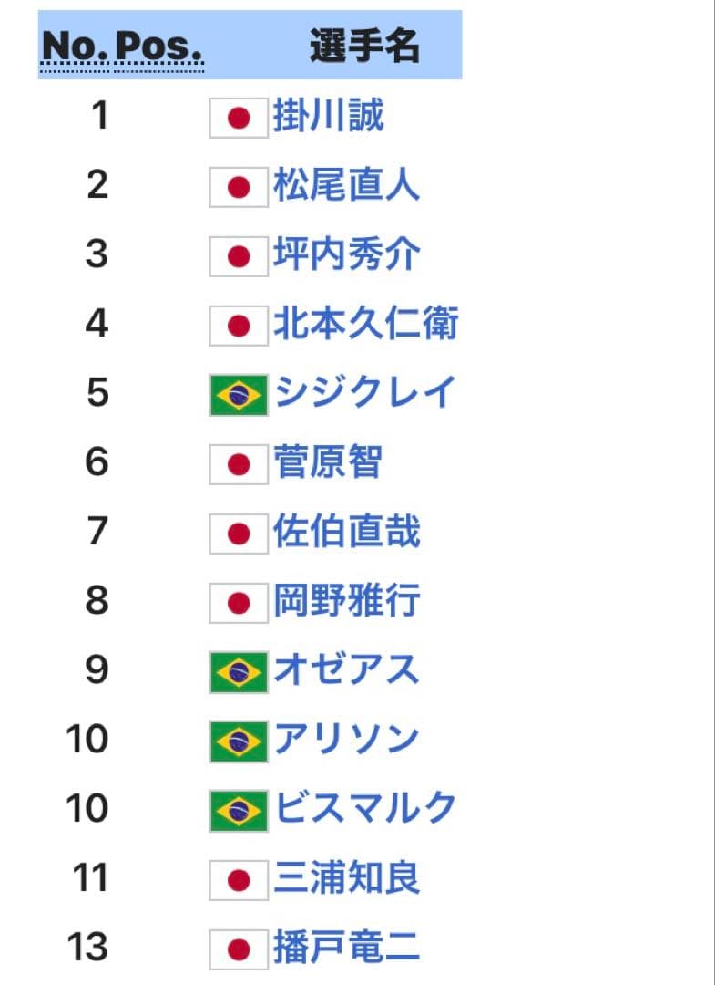Click the Japan flag beside 菅原智

pyautogui.click(x=239, y=464)
